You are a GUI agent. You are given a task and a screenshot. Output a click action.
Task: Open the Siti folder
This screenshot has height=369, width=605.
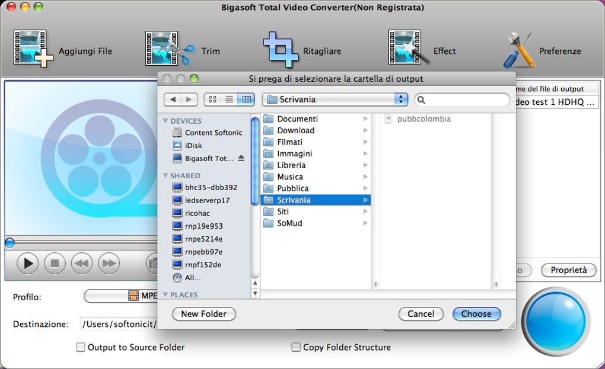coord(315,211)
